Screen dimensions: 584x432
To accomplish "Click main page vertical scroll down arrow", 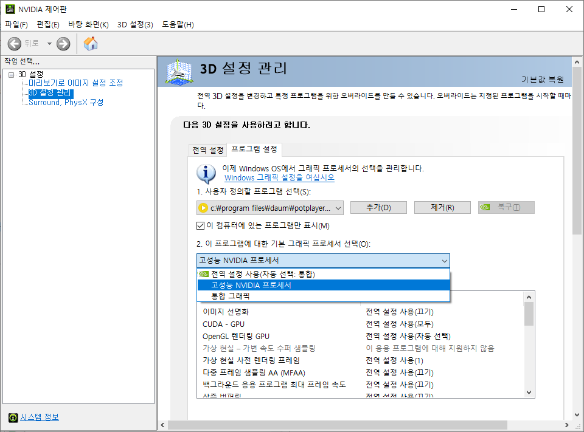I will 577,415.
